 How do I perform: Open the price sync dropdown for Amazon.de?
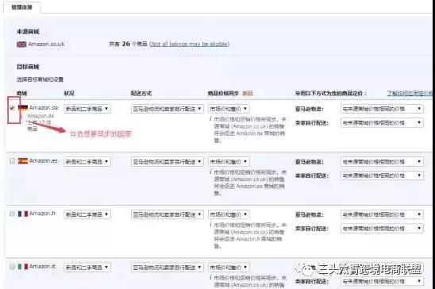229,109
